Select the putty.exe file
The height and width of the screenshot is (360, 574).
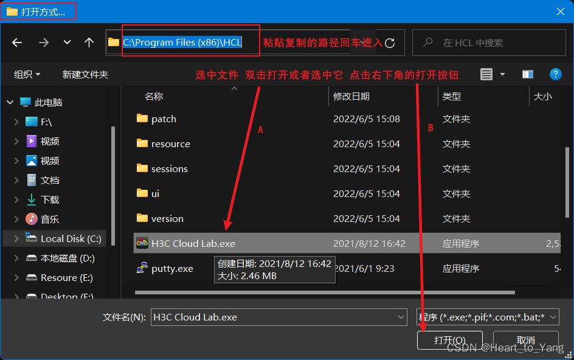(x=172, y=268)
